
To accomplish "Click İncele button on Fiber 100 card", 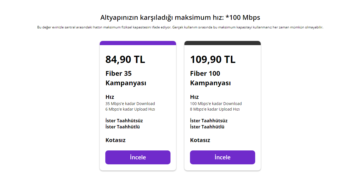I will coord(223,157).
